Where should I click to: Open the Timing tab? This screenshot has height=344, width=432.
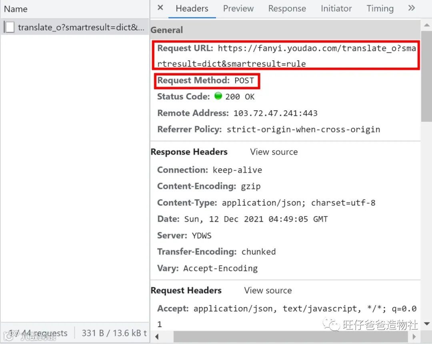point(380,8)
